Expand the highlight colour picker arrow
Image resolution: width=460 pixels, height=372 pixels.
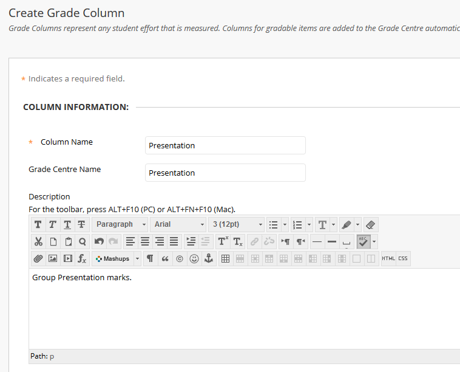point(358,225)
